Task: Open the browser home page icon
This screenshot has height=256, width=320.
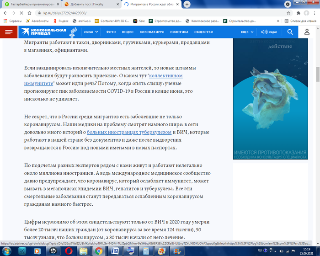Action: click(x=29, y=13)
